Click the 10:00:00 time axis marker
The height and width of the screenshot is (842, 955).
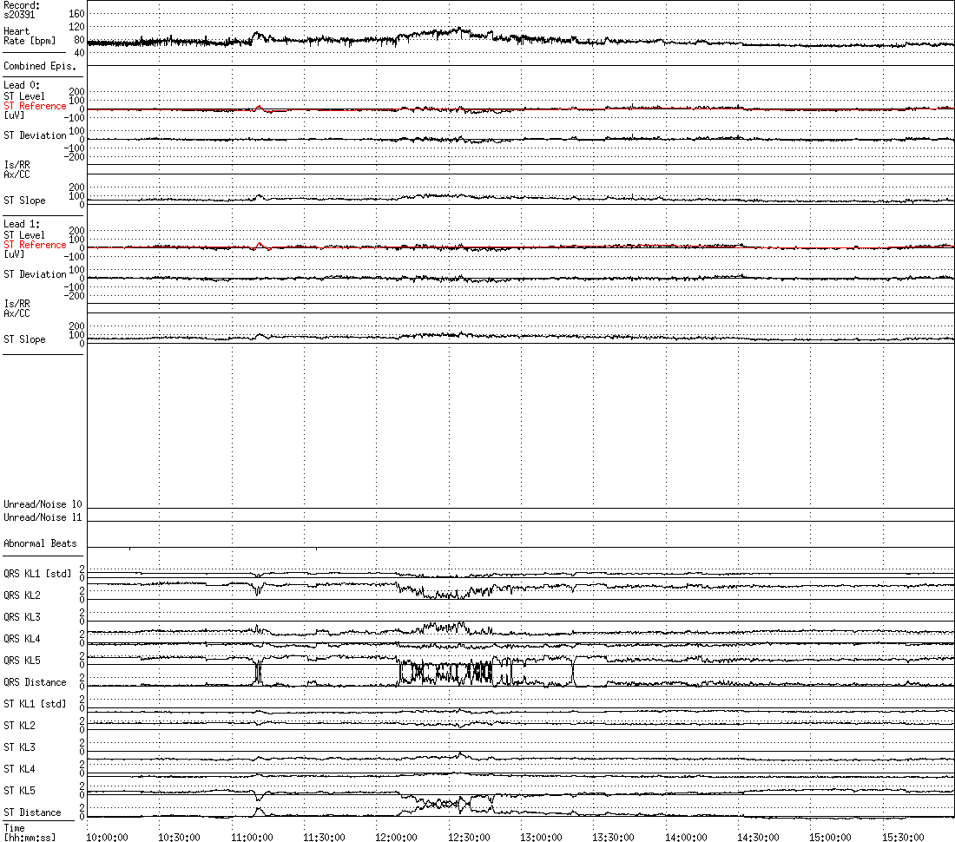[107, 838]
